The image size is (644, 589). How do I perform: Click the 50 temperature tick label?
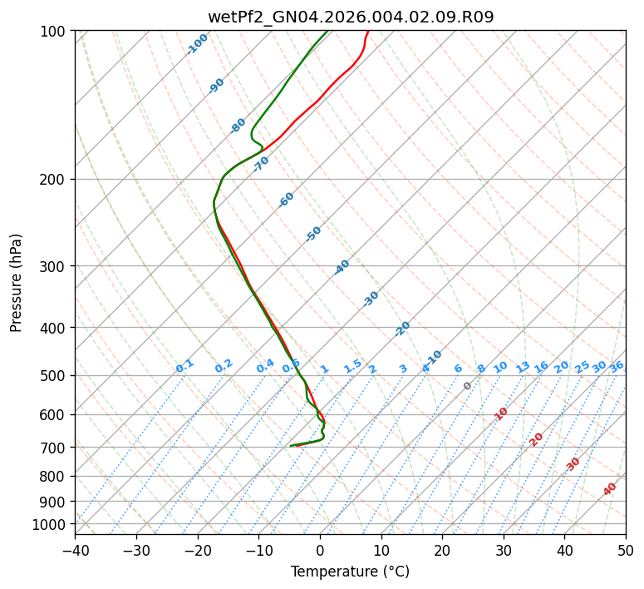tap(626, 551)
